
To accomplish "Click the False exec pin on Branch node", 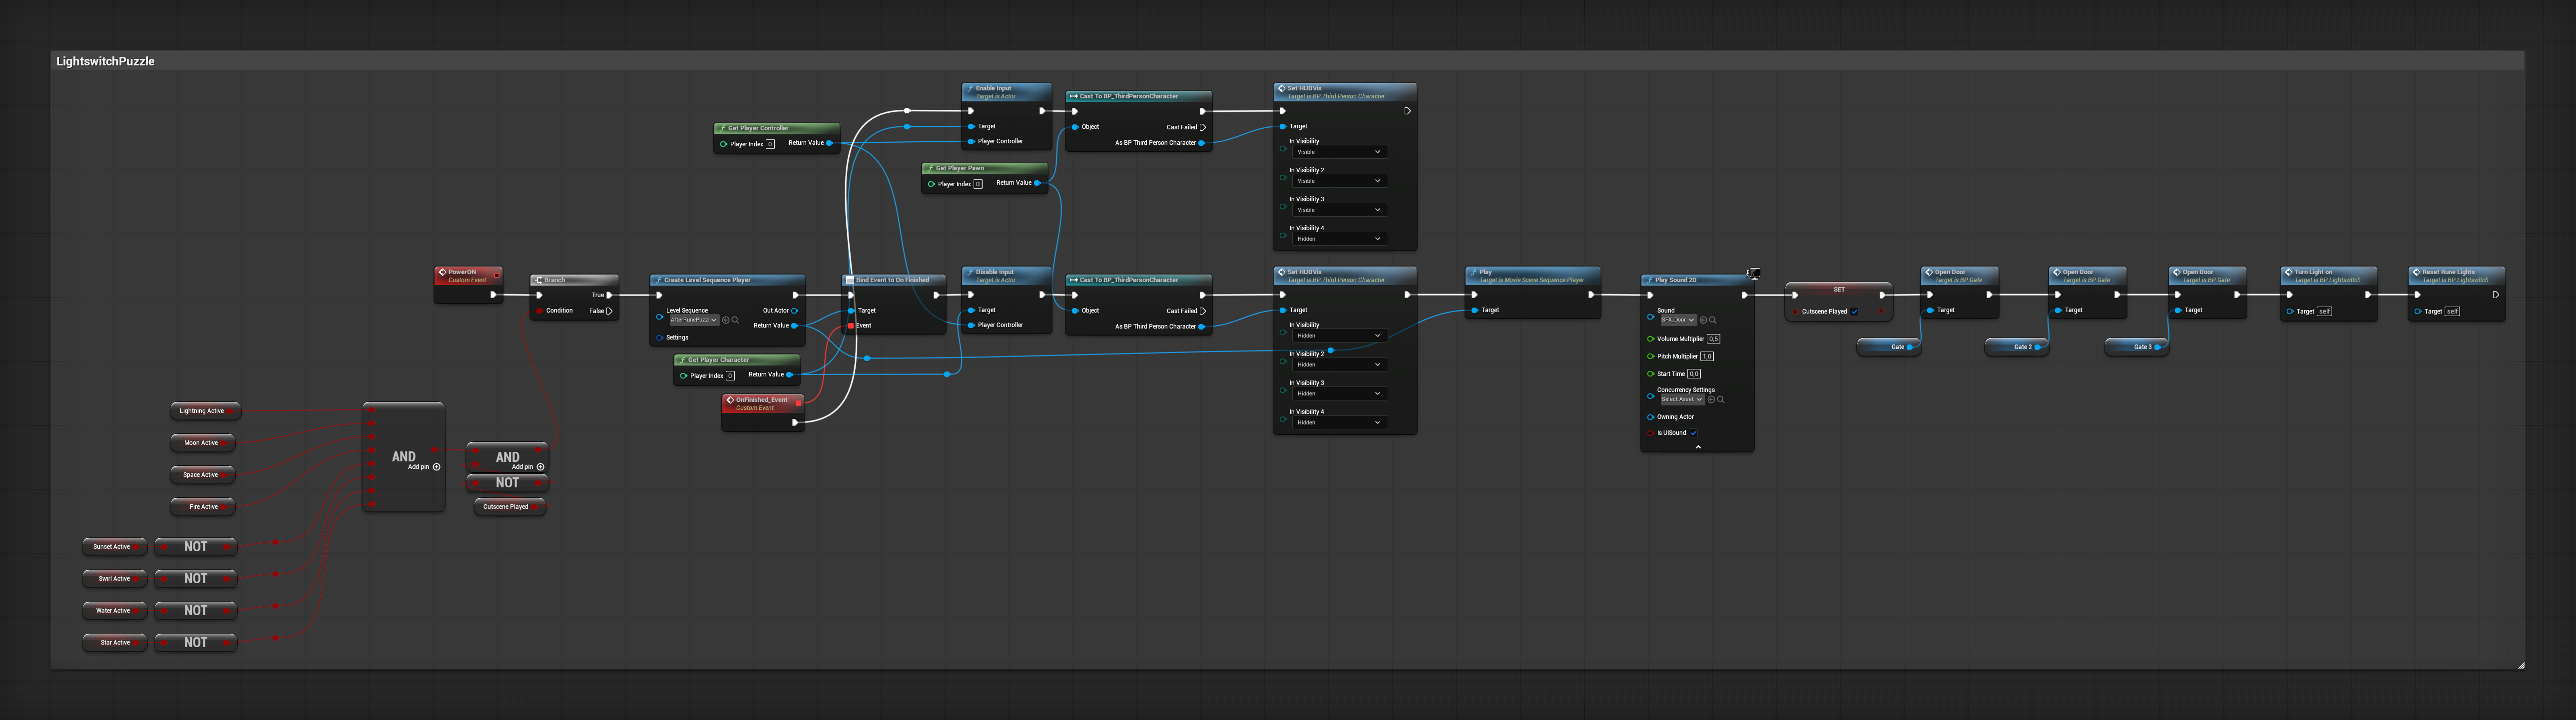I will (x=609, y=311).
